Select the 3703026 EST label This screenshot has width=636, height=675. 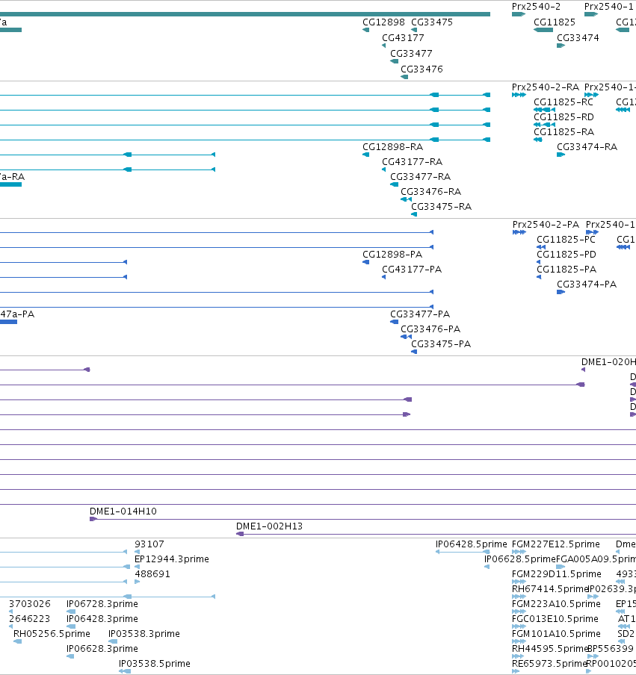[x=29, y=604]
